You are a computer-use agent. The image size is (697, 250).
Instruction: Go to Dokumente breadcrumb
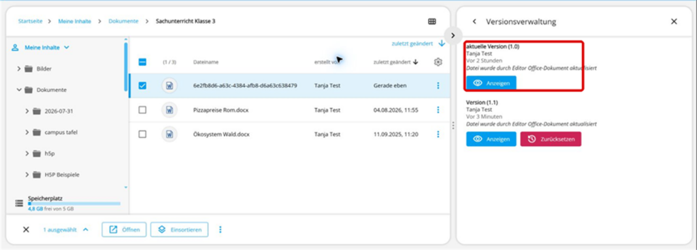tap(123, 21)
